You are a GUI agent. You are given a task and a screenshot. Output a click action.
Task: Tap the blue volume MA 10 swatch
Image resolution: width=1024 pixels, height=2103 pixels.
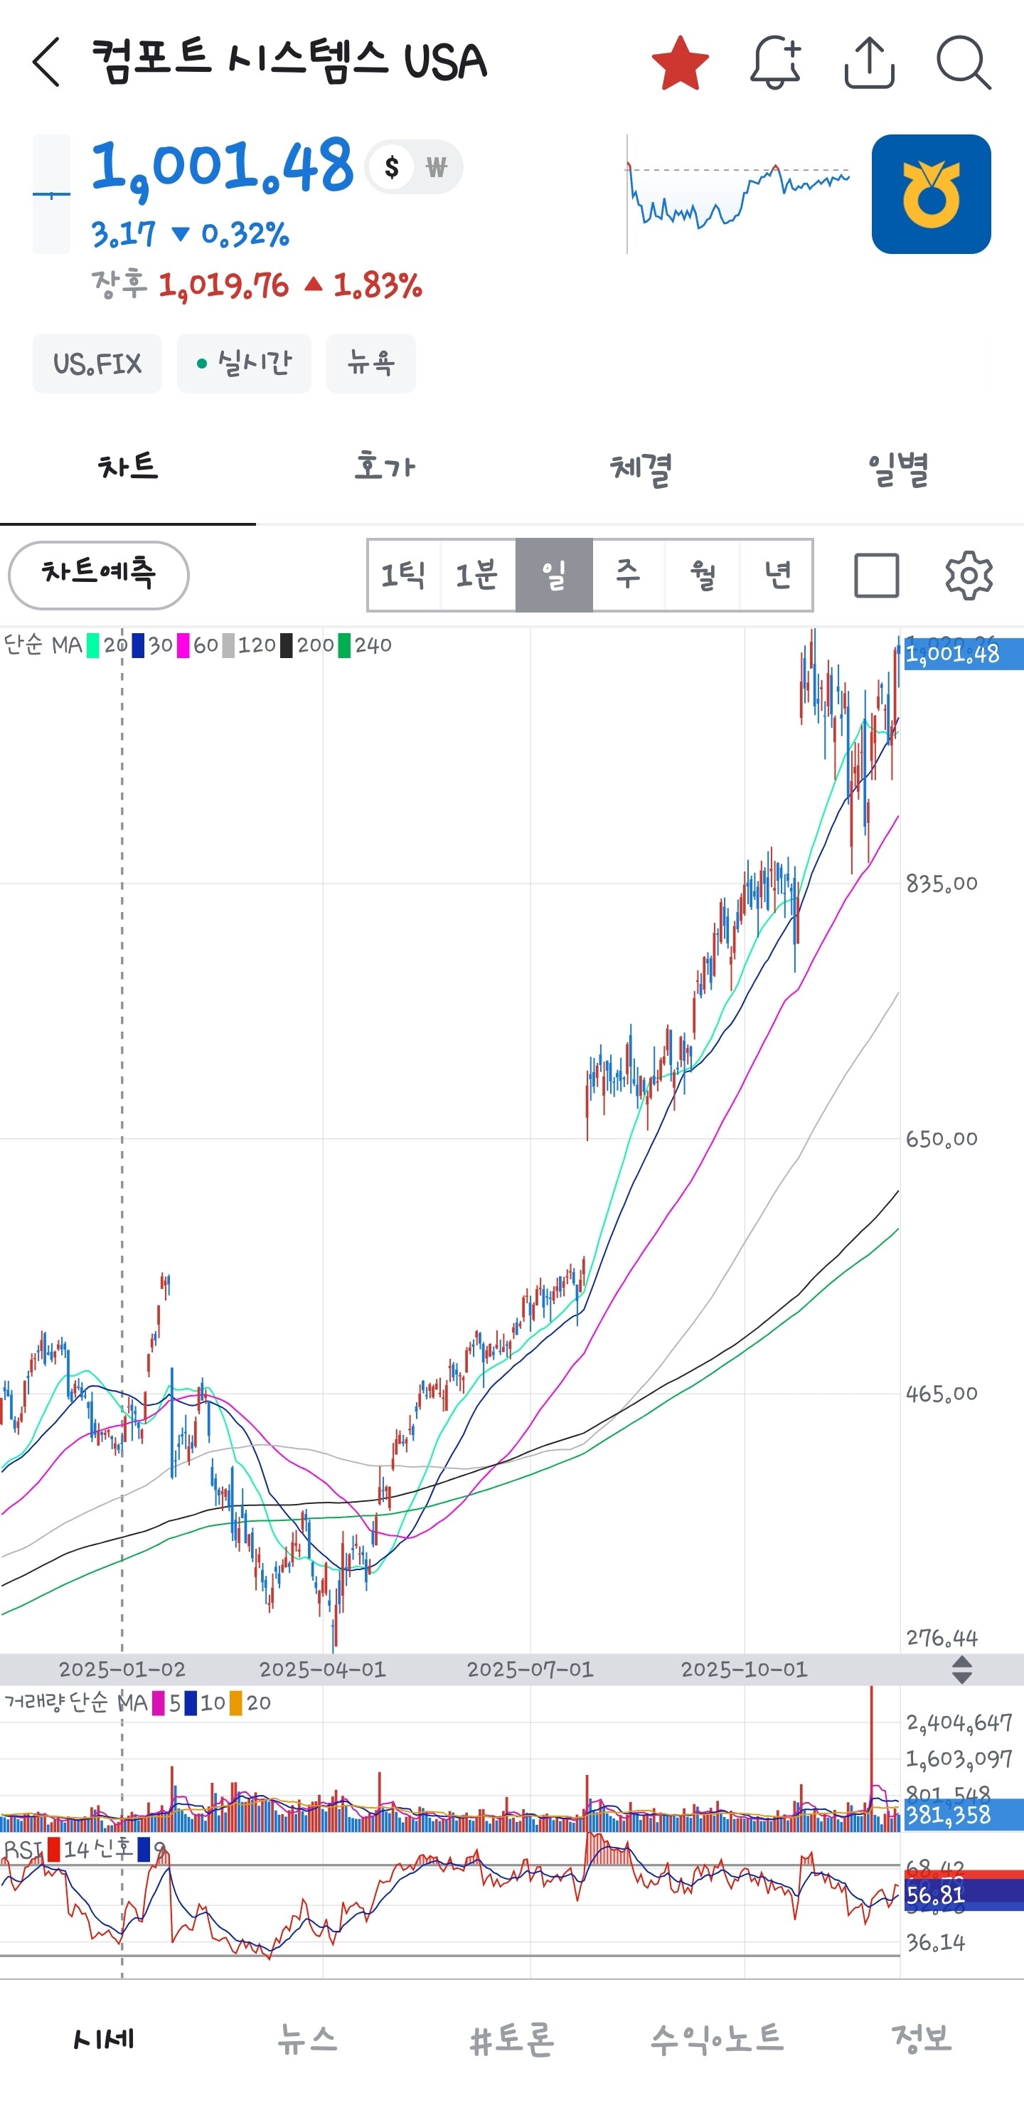click(191, 1704)
